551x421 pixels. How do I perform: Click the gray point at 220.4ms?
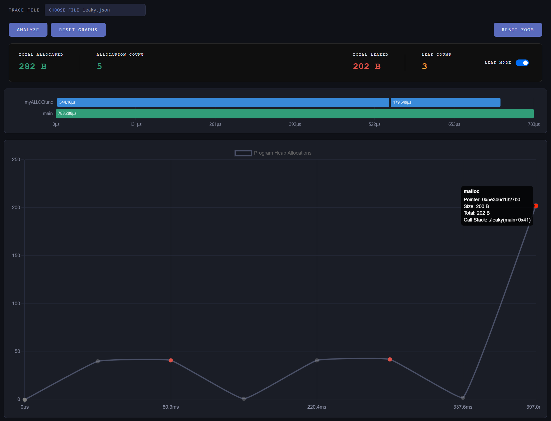(317, 360)
